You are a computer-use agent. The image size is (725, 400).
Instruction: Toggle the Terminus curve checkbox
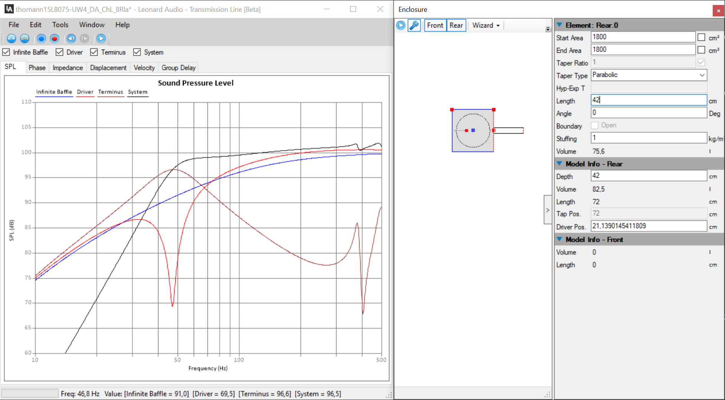coord(94,52)
